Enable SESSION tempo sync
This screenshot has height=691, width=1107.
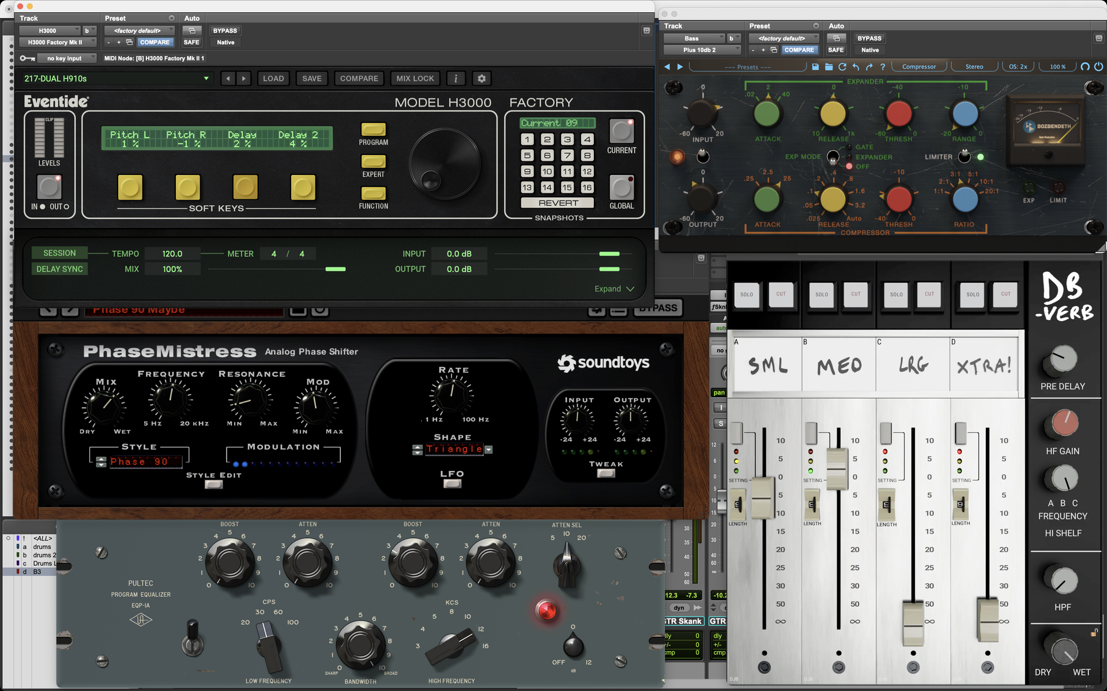(x=59, y=253)
